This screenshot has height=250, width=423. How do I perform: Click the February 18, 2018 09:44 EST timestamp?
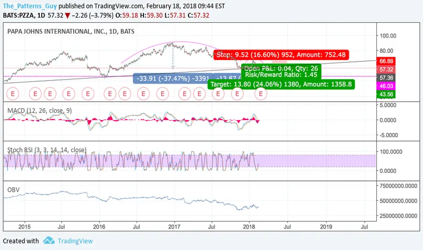186,6
